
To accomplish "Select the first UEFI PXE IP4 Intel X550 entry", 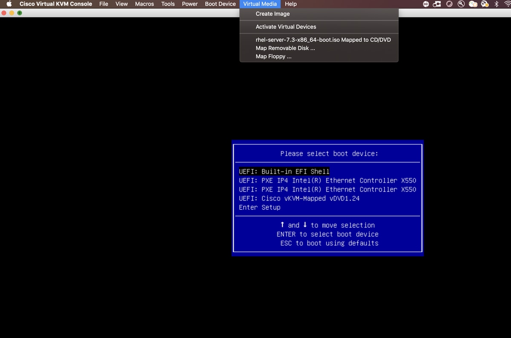I will point(327,180).
